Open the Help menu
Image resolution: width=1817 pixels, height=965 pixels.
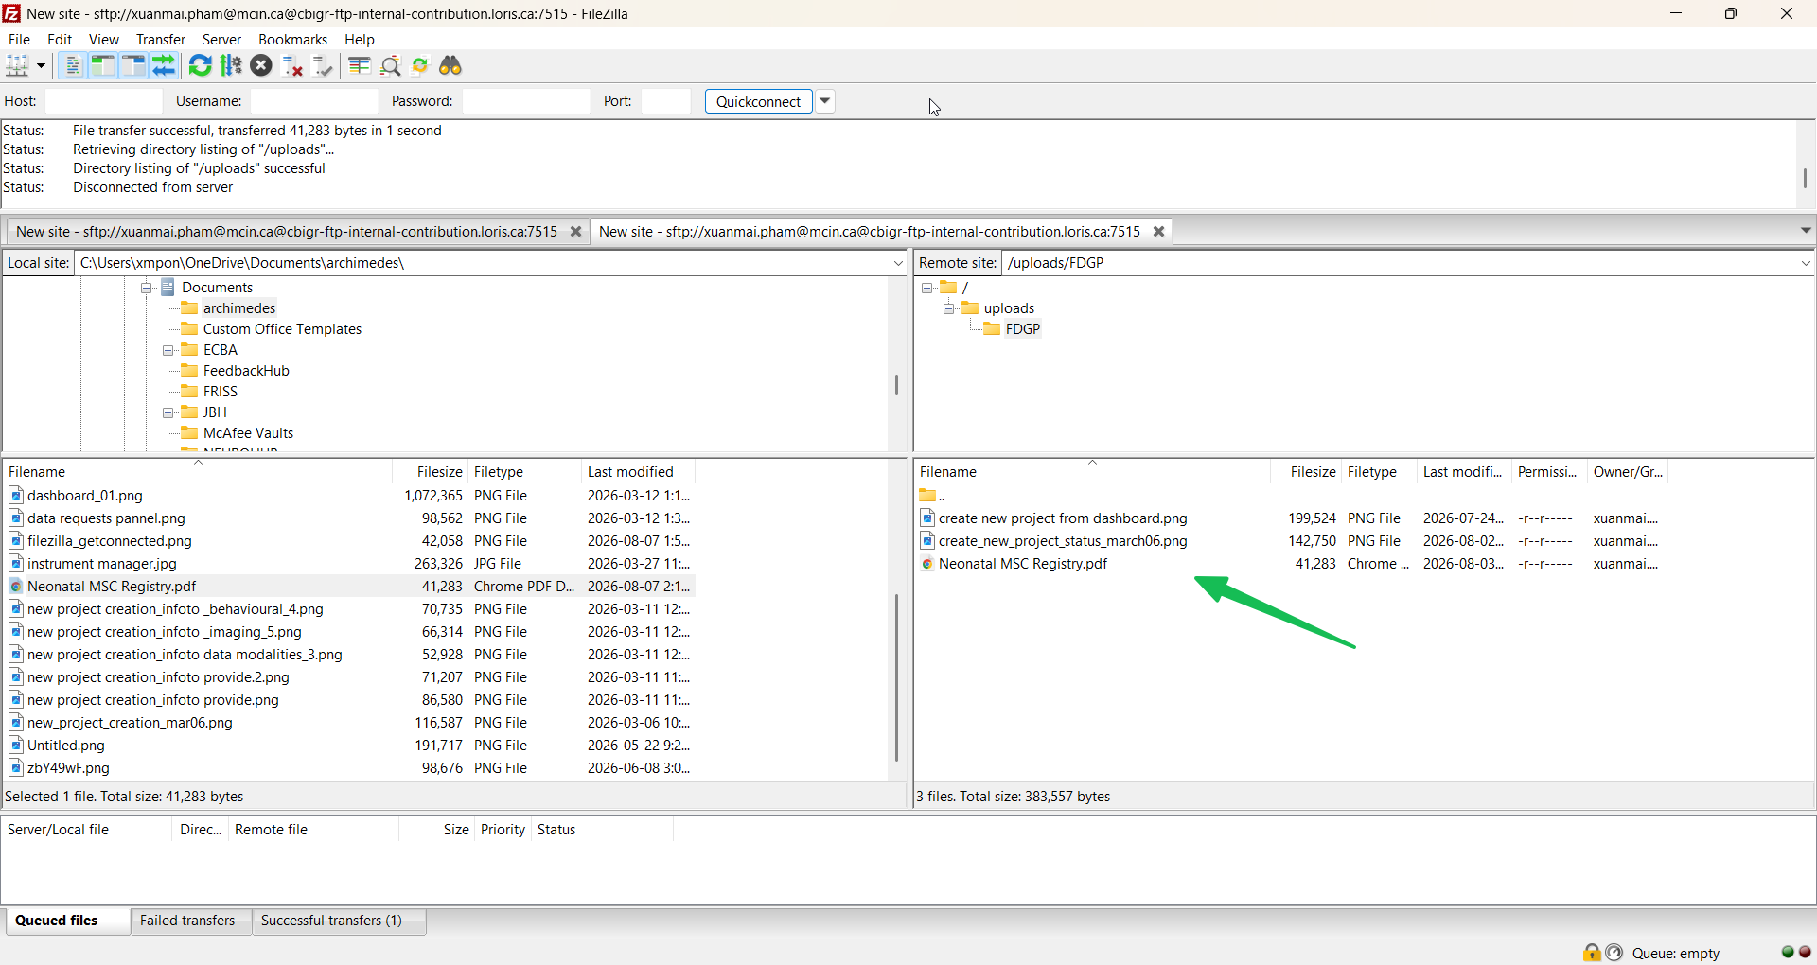click(360, 40)
